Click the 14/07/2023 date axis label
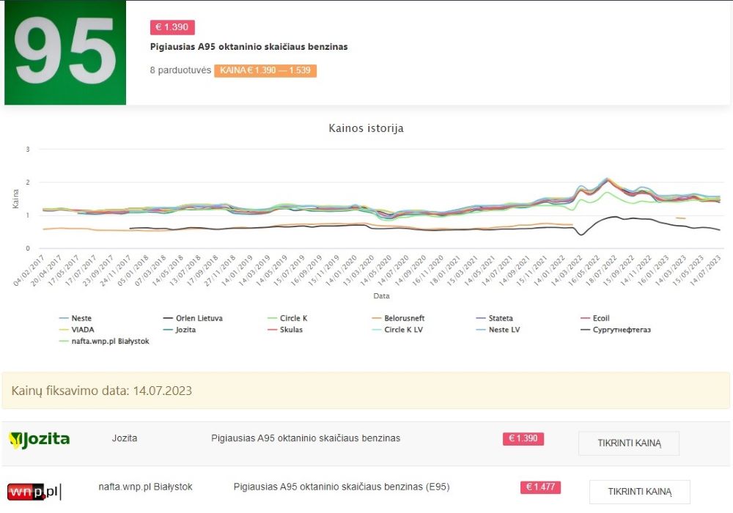This screenshot has width=733, height=513. tap(705, 270)
